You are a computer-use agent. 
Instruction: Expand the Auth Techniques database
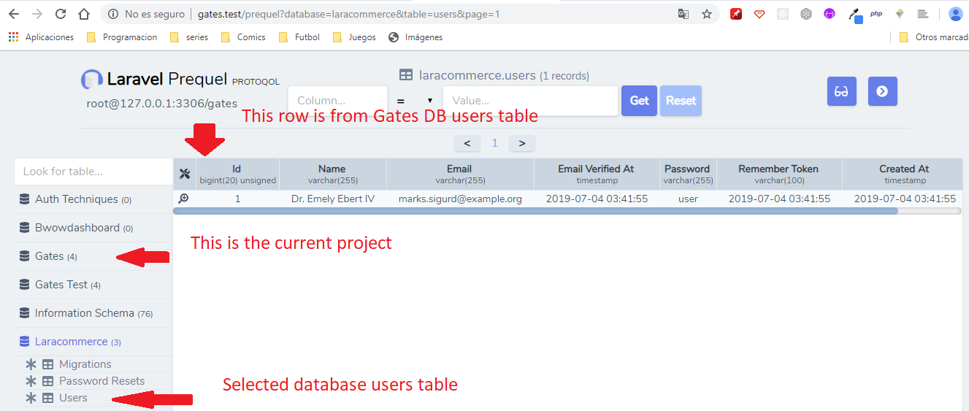[93, 199]
